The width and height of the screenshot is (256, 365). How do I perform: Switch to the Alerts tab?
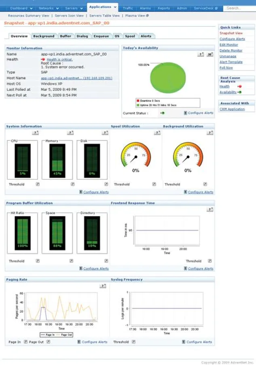(146, 36)
